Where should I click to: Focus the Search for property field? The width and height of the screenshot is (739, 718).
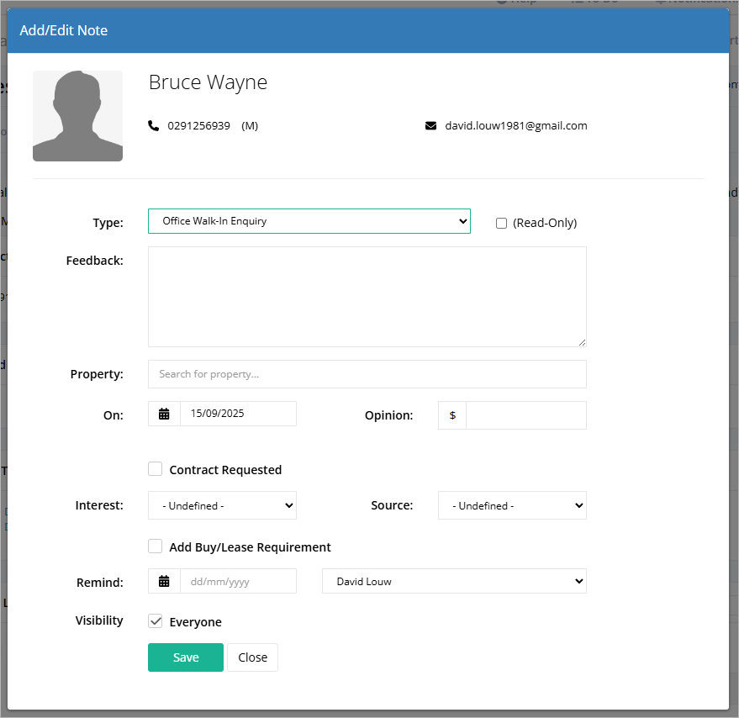pyautogui.click(x=367, y=374)
